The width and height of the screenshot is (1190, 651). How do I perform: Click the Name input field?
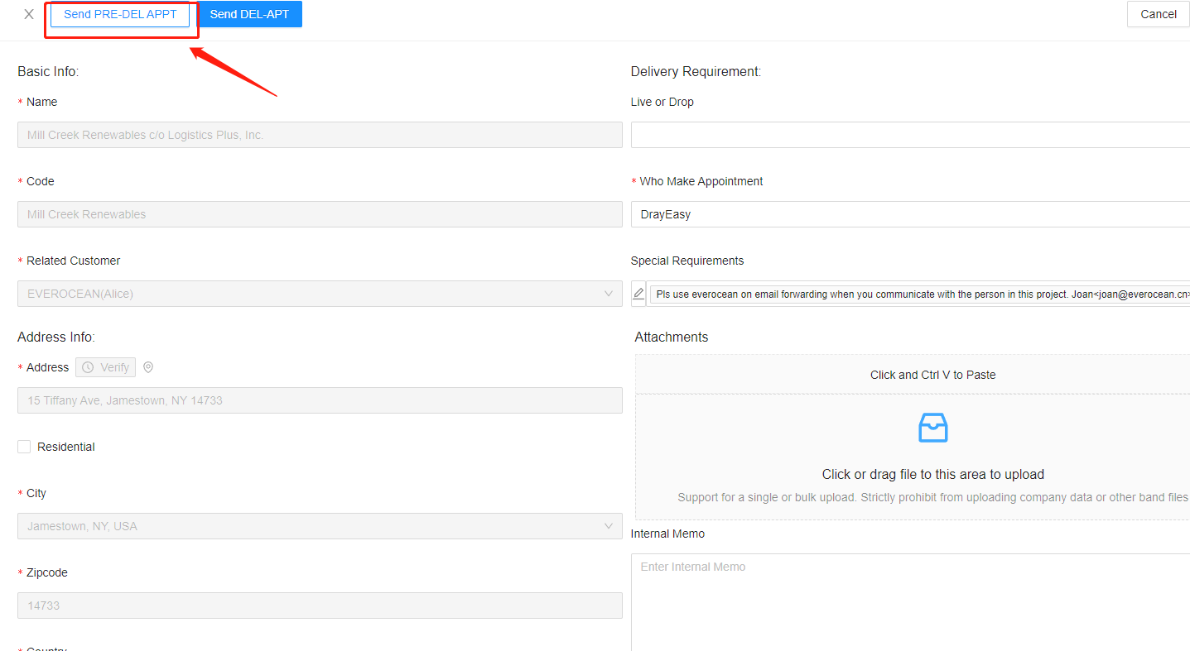click(320, 135)
